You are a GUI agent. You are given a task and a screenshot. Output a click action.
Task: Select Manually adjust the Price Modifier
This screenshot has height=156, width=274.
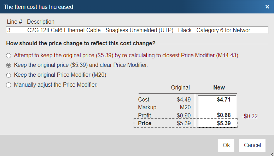click(x=8, y=85)
